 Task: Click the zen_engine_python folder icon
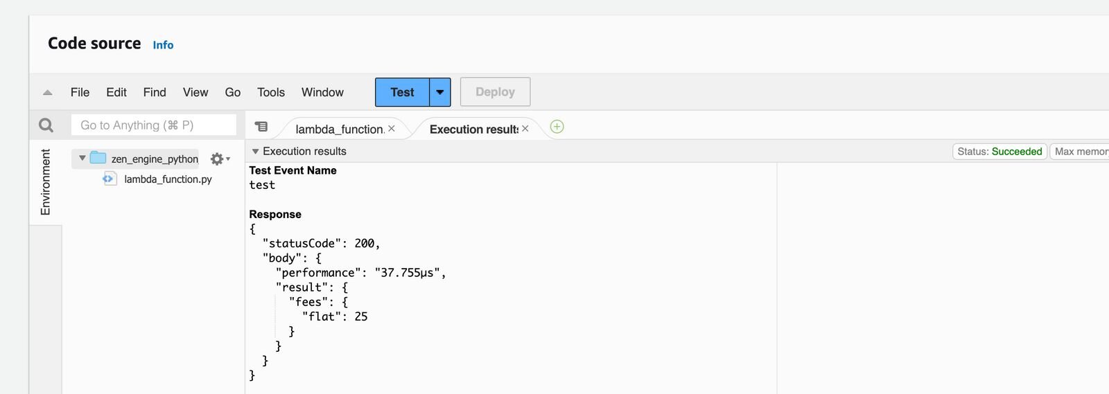point(98,159)
